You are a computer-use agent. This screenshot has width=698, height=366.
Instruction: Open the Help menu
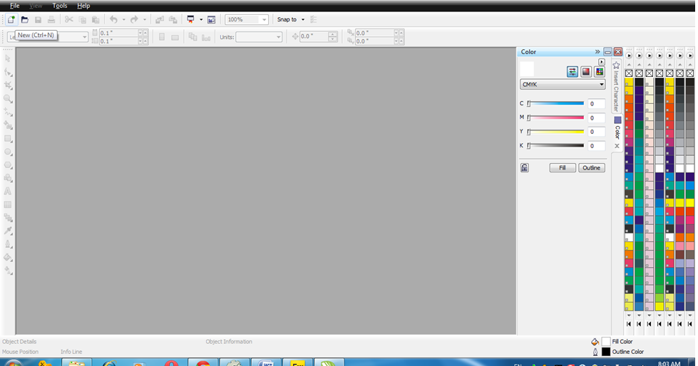(x=83, y=6)
